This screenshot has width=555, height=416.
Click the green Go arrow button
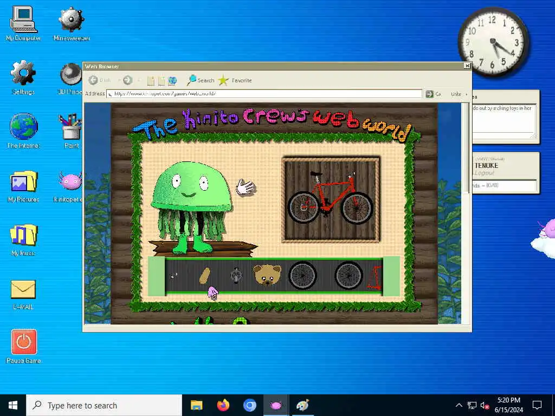(429, 94)
